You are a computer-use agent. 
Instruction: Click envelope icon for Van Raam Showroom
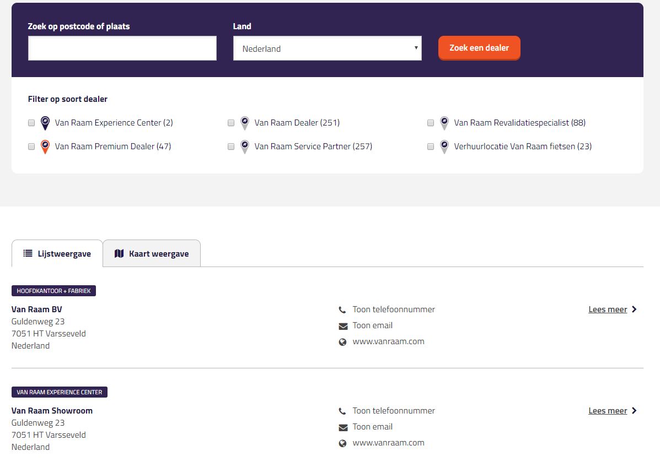pyautogui.click(x=343, y=427)
